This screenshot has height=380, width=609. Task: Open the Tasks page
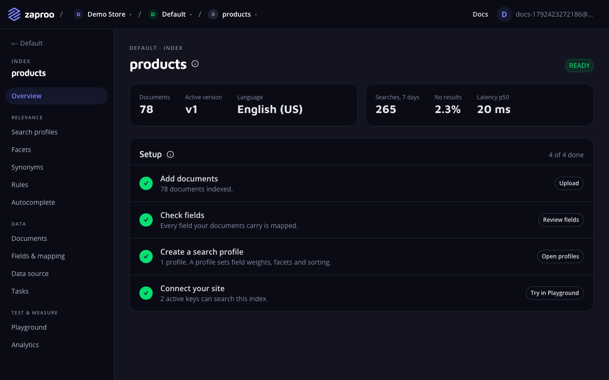(57, 291)
